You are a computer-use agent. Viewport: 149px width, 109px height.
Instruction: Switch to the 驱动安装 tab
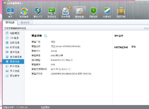click(x=25, y=23)
